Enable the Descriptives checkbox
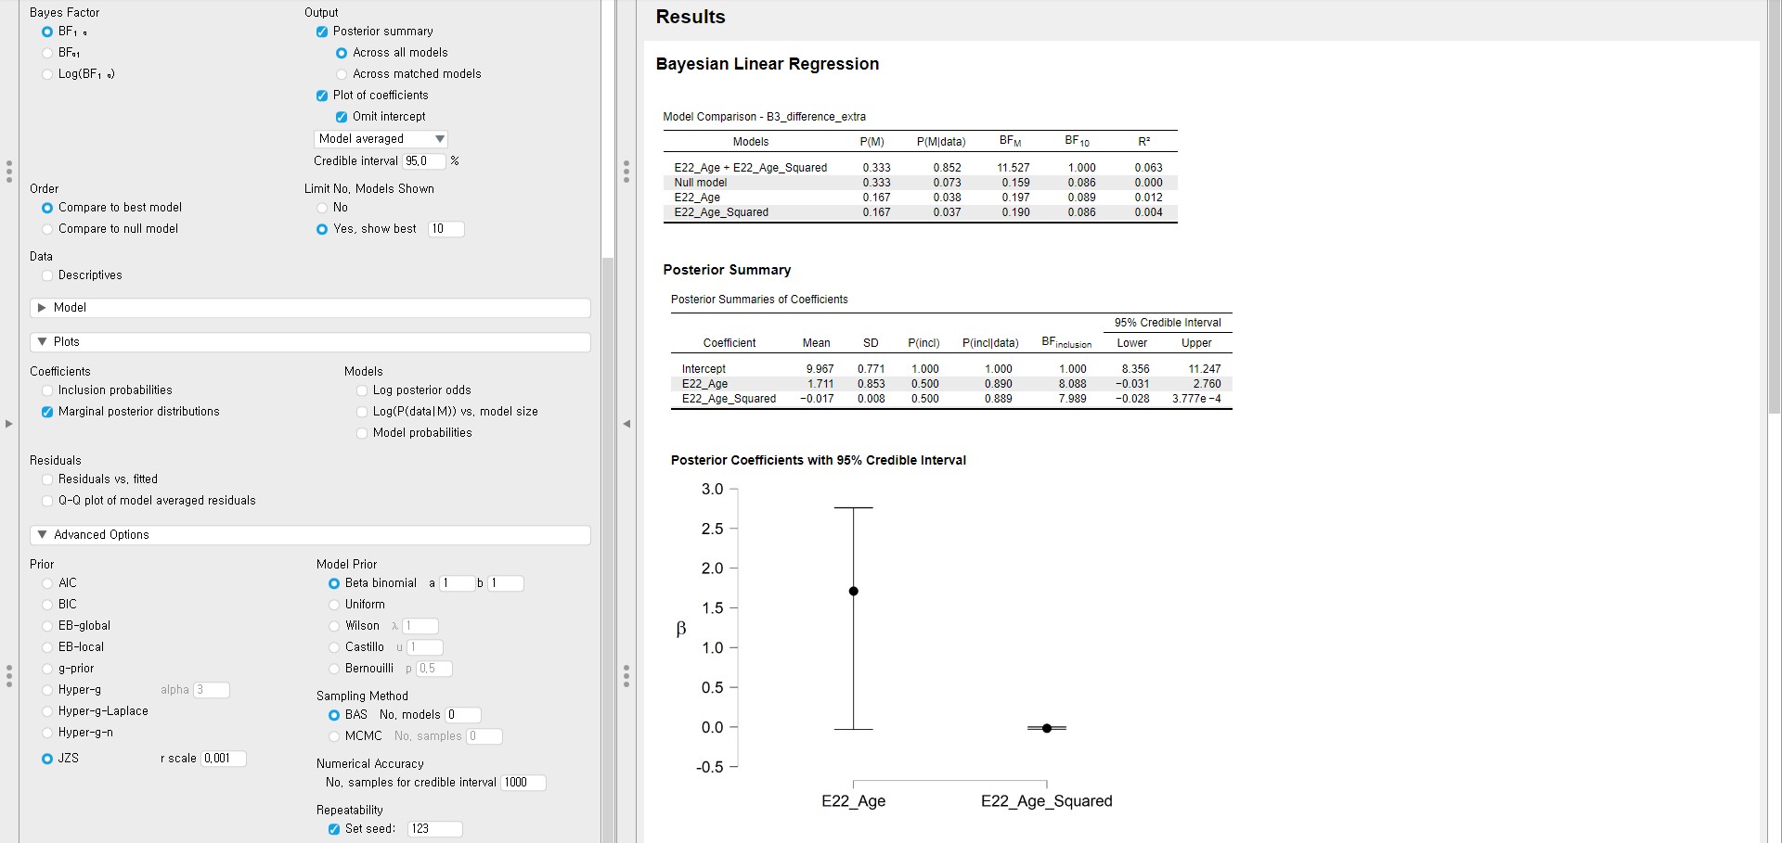 pos(47,275)
